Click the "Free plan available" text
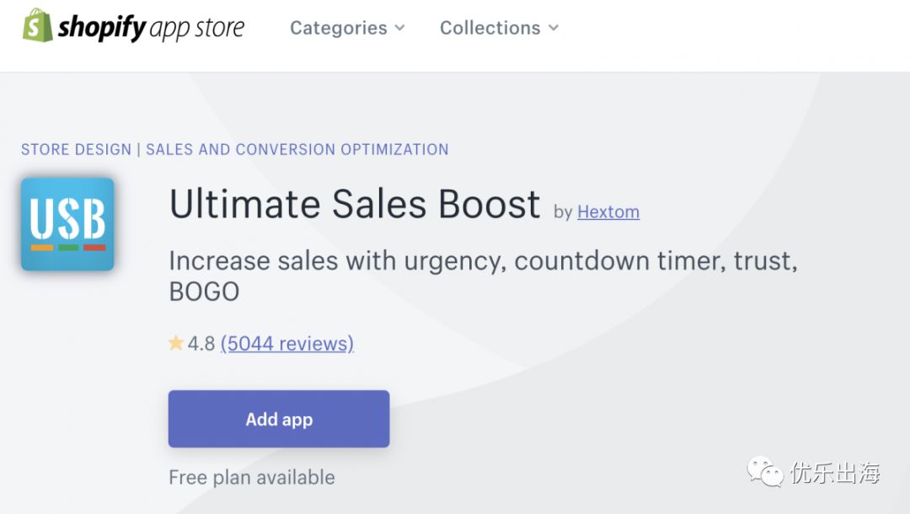 click(x=251, y=477)
